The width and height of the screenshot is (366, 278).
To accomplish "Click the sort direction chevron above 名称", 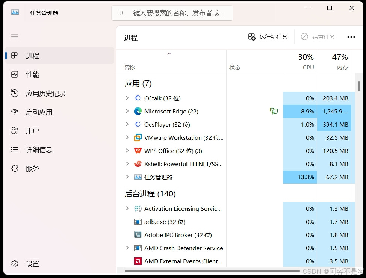I will [169, 54].
